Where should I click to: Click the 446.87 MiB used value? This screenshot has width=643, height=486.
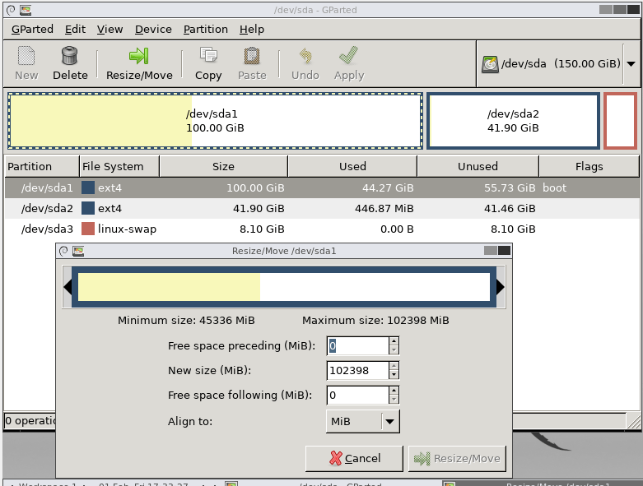pyautogui.click(x=384, y=208)
